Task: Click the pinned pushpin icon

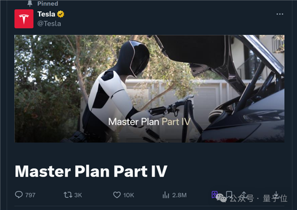Action: (x=30, y=3)
